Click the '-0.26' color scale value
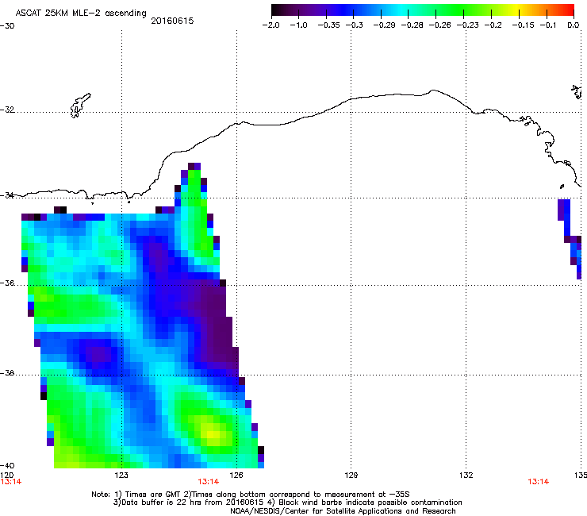 (x=439, y=25)
